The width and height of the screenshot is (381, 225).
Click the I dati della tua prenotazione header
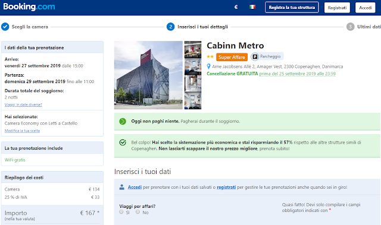52,47
